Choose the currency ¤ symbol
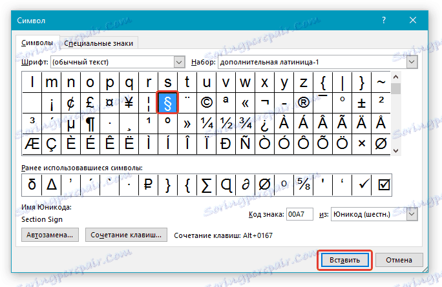Image resolution: width=442 pixels, height=287 pixels. coord(109,103)
